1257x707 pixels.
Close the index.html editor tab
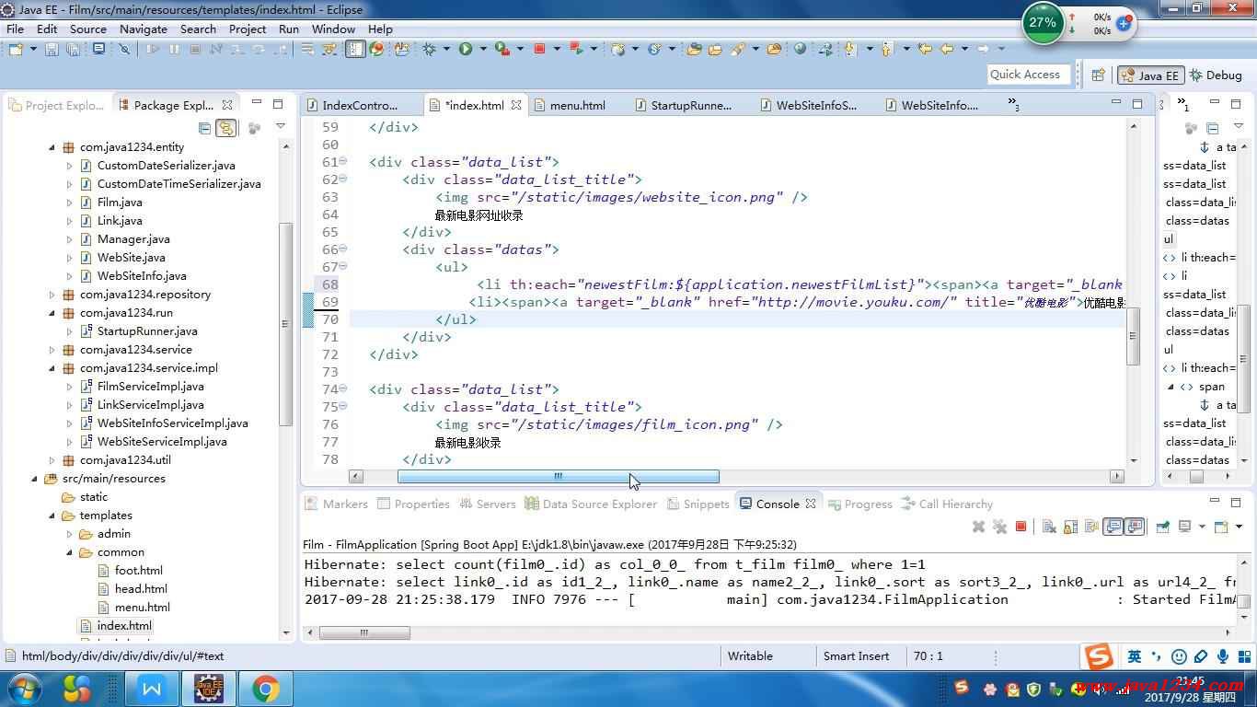[x=516, y=105]
